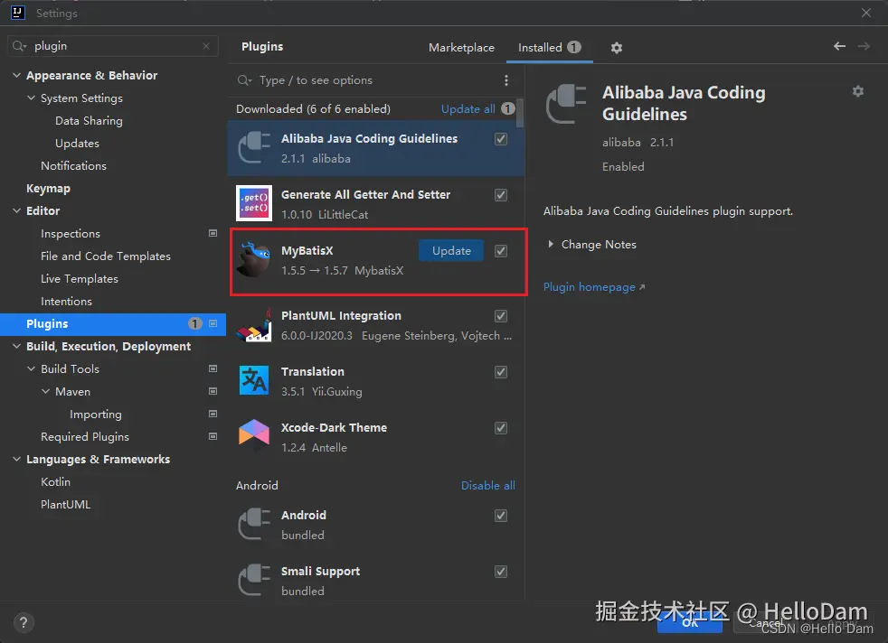888x643 pixels.
Task: Uncheck Generate All Getter And Setter plugin
Action: point(501,195)
